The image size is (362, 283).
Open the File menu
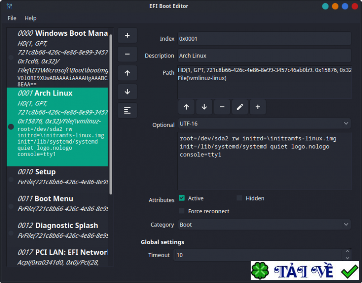tap(12, 18)
